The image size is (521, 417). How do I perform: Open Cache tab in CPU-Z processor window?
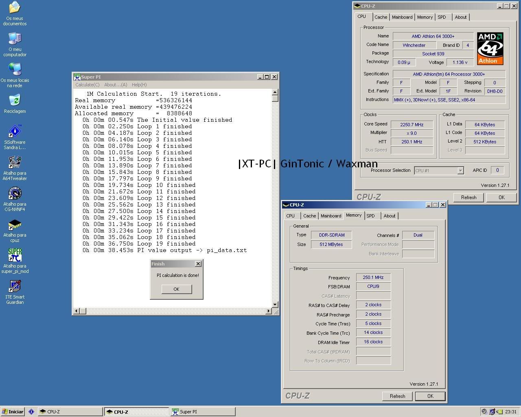381,17
